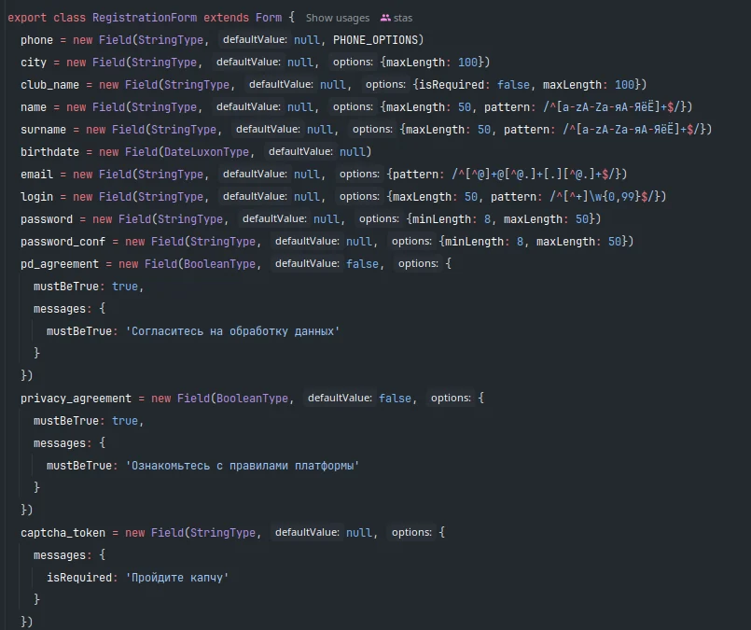Click the string 'Ознакомьтесь с правилами платформы'

pyautogui.click(x=243, y=466)
